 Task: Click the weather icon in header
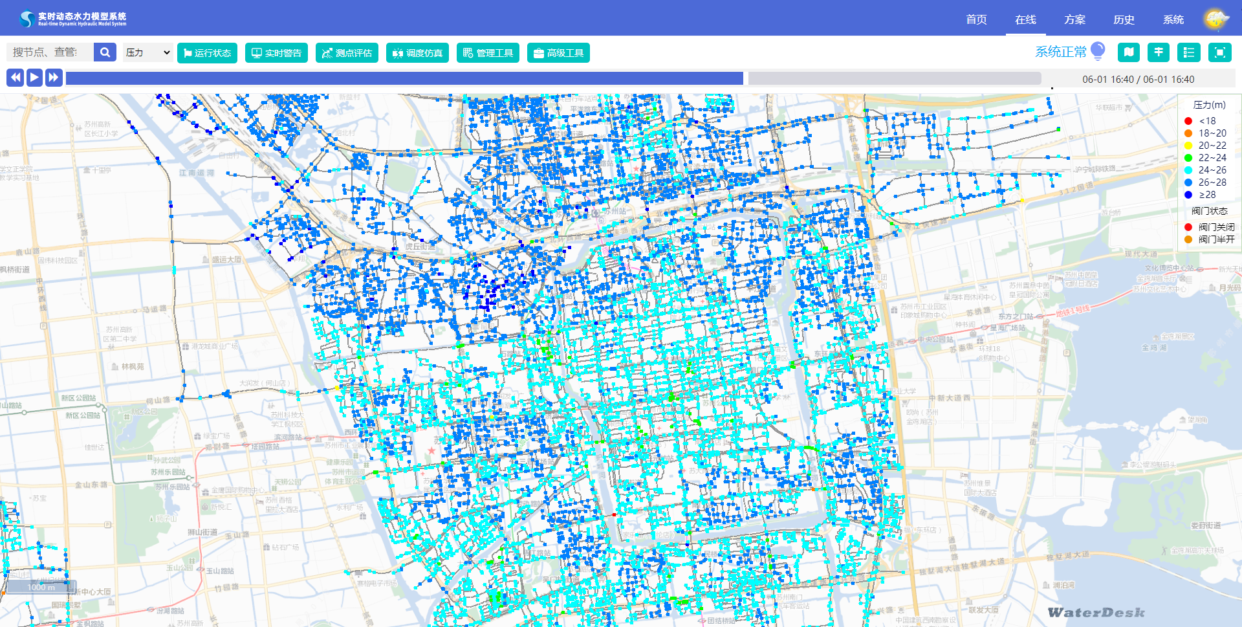coord(1215,19)
